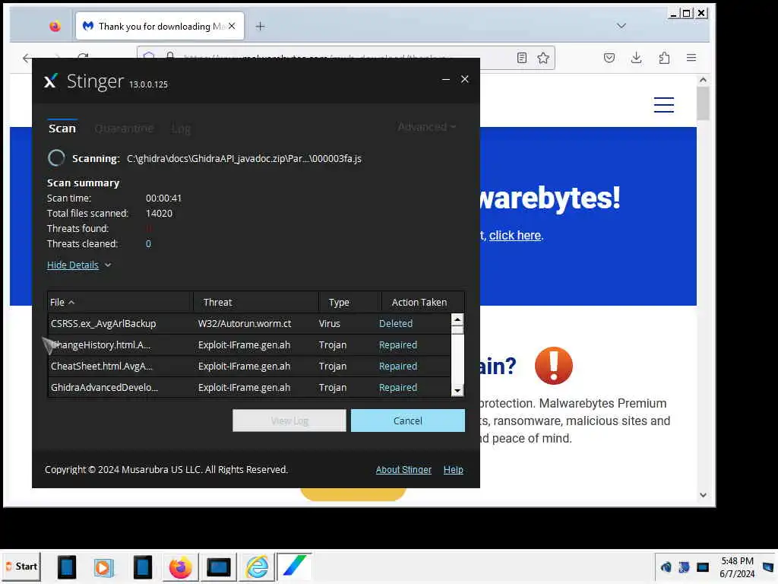This screenshot has height=584, width=778.
Task: Cancel the running scan
Action: coord(408,421)
